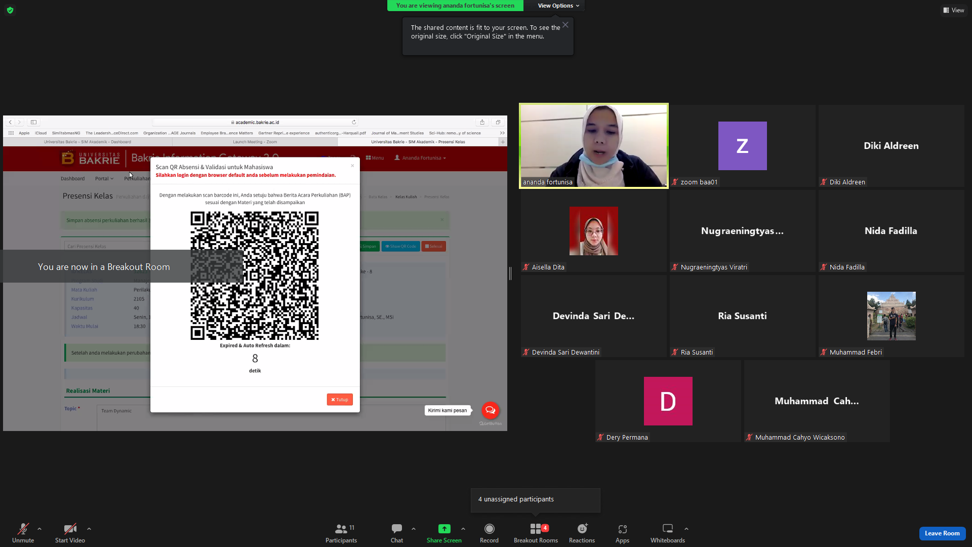Go forward in the Safari browser
This screenshot has height=547, width=972.
[19, 122]
